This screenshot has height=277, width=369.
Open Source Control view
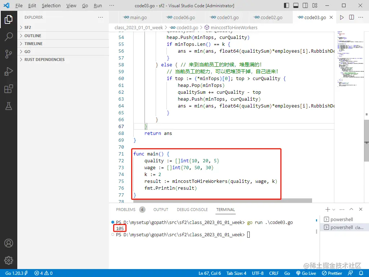click(x=9, y=54)
